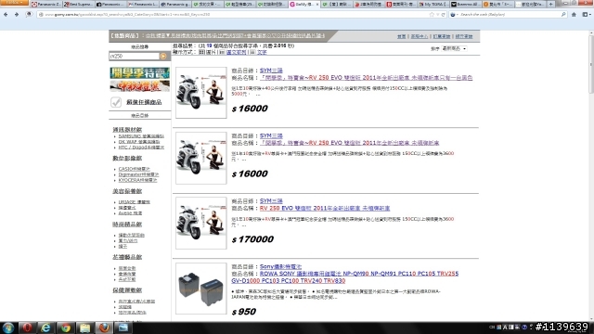Click the green back-to-school sale banner
The image size is (594, 334).
[x=140, y=72]
